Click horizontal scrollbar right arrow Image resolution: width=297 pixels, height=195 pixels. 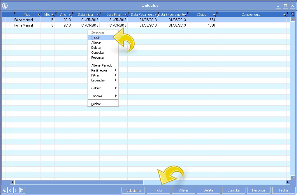point(288,182)
